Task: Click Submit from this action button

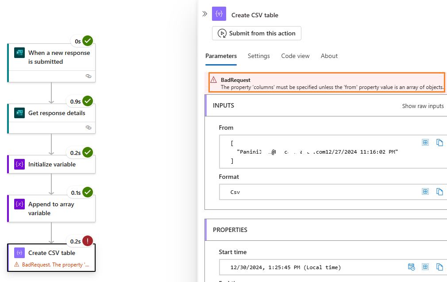Action: (257, 33)
